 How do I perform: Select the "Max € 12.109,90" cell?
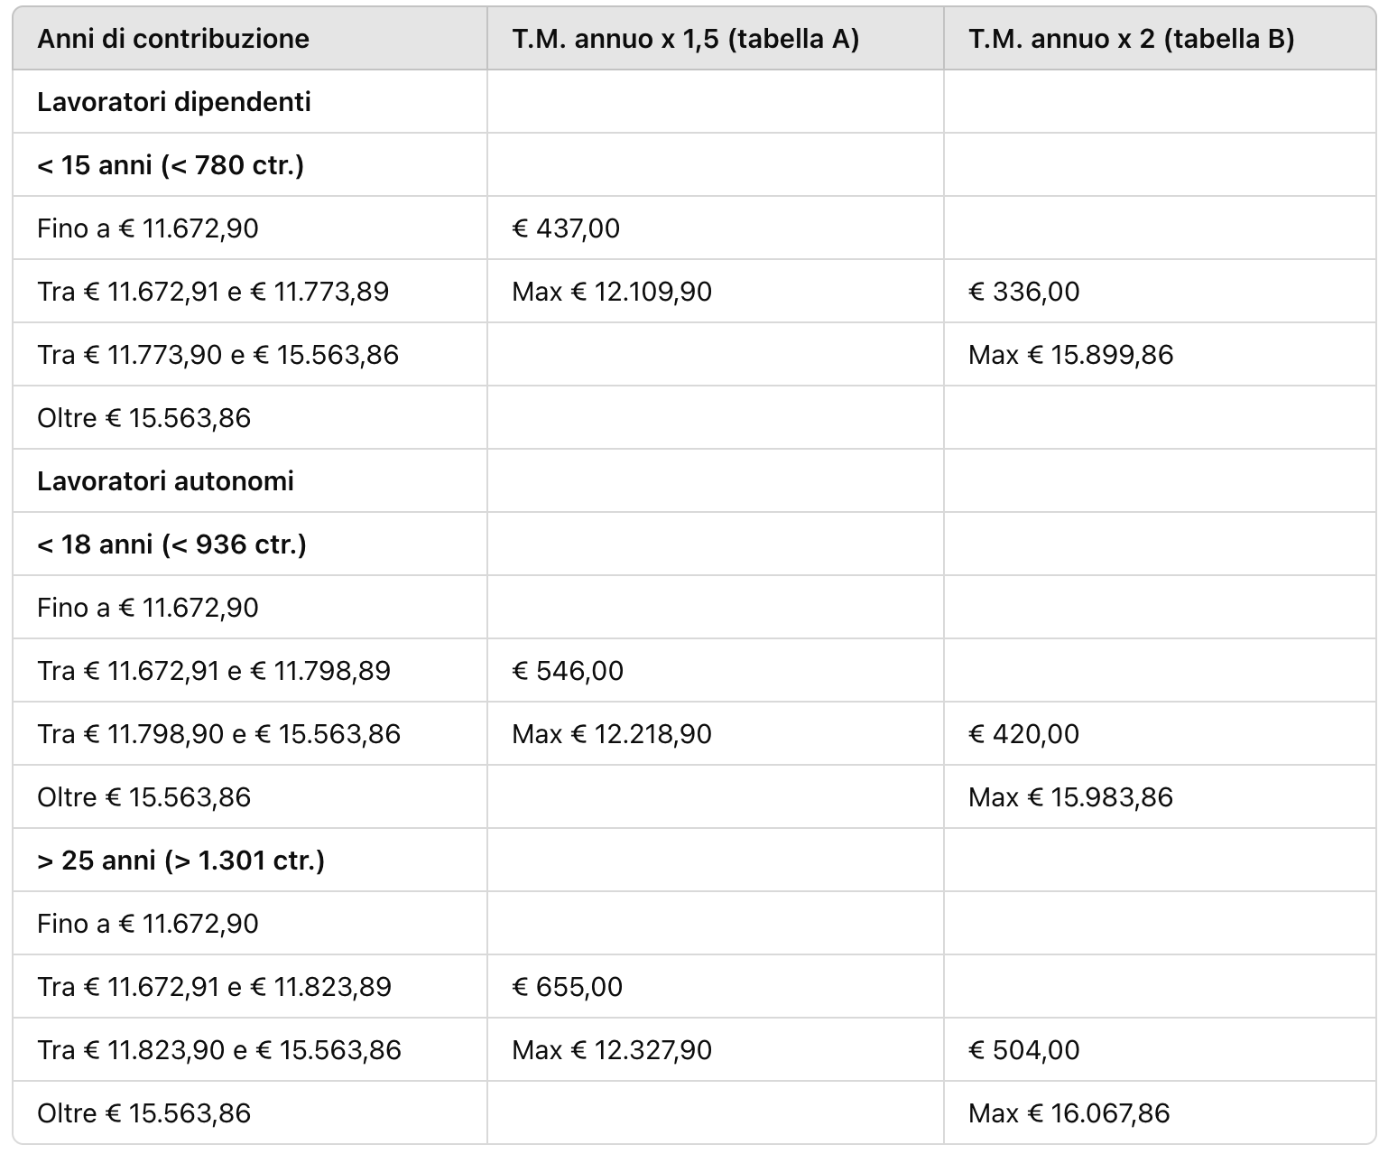point(612,292)
